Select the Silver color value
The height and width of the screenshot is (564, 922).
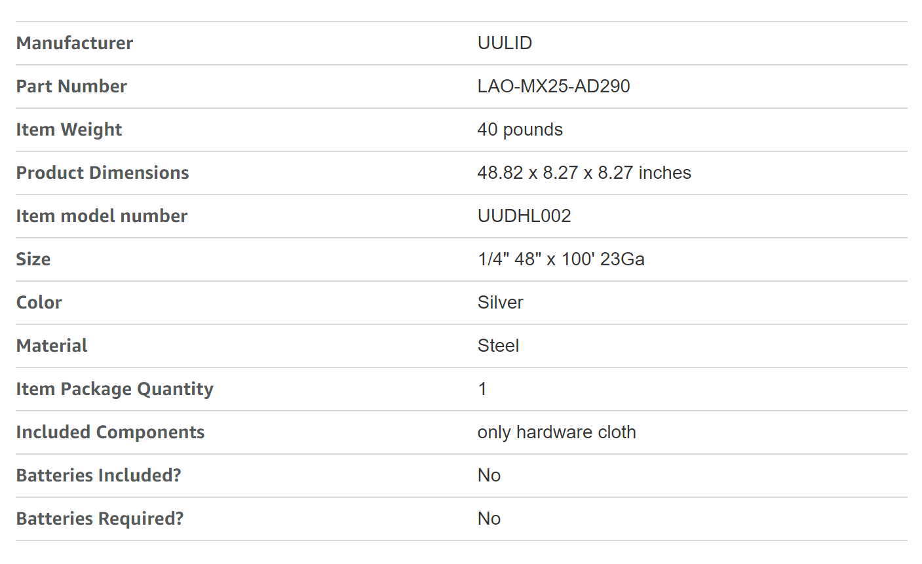pos(500,303)
